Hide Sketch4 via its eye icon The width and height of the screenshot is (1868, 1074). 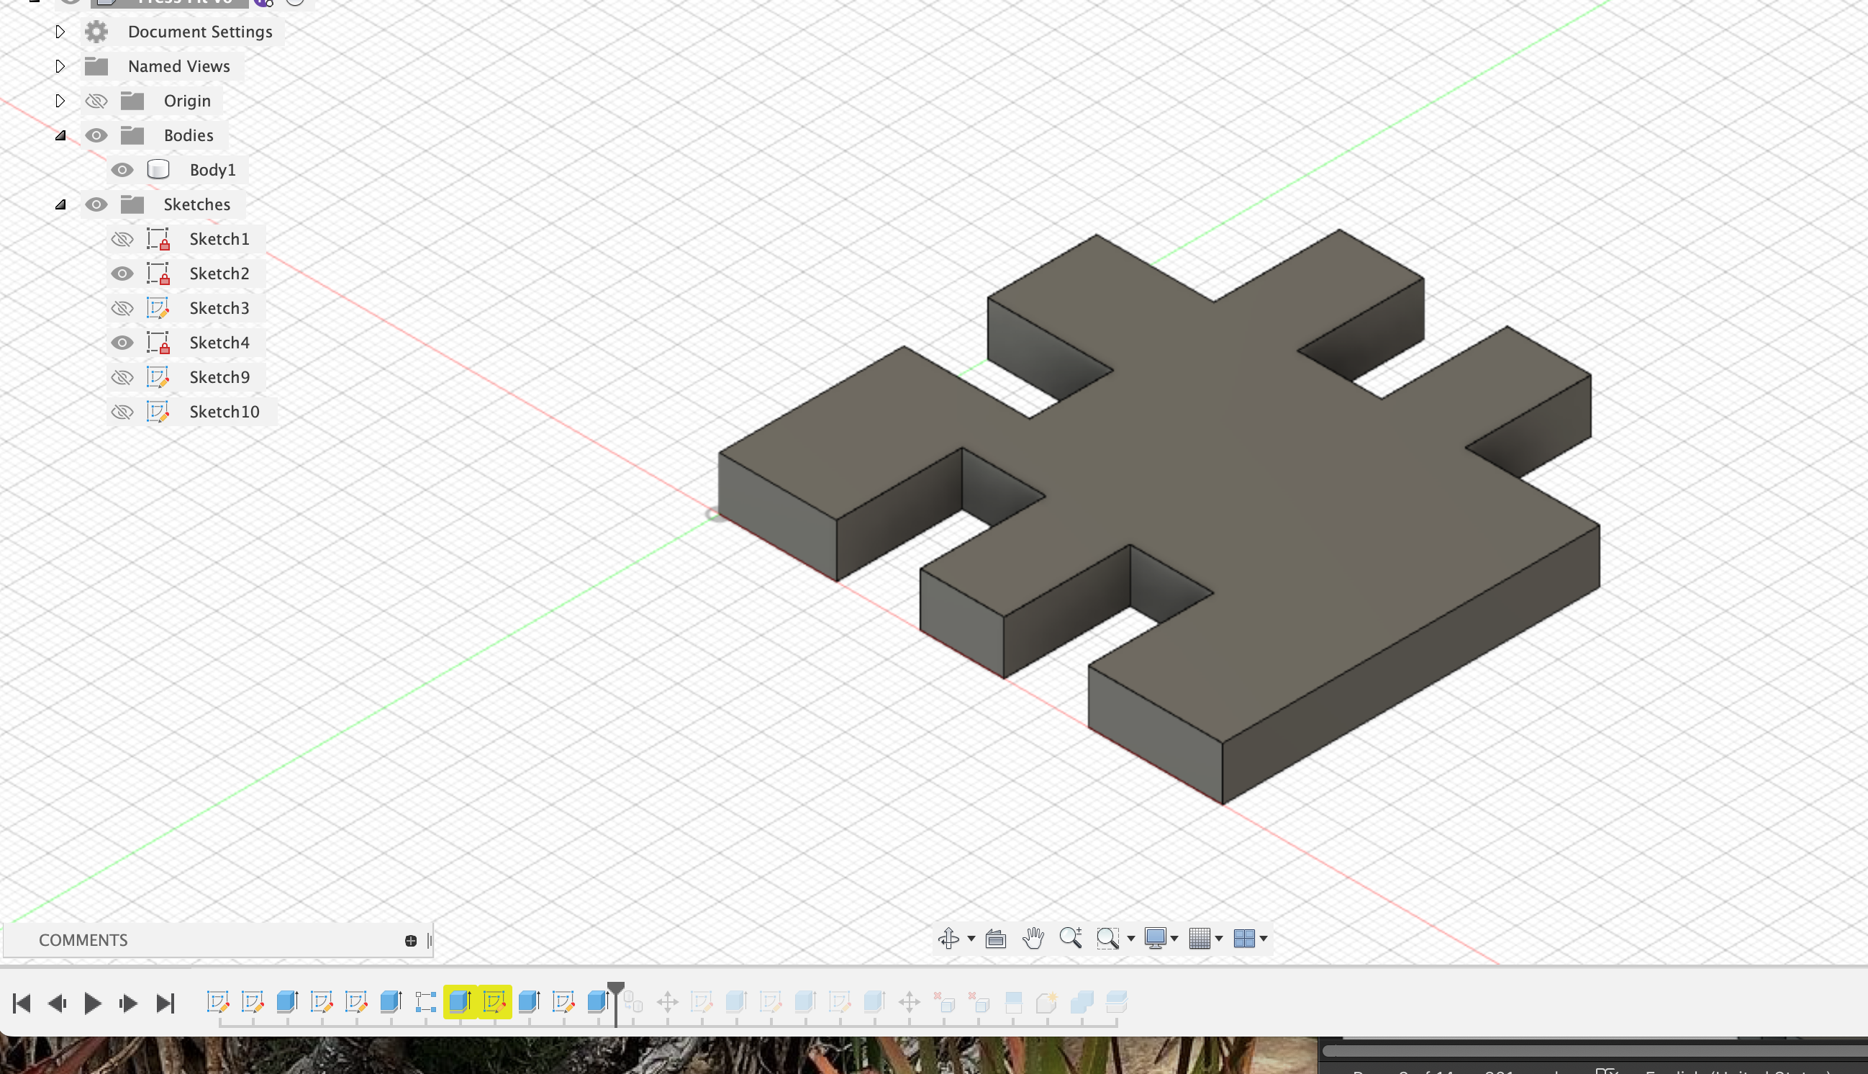122,342
